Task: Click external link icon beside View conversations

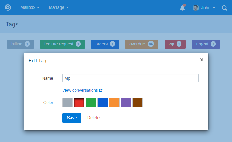Action: (x=101, y=90)
